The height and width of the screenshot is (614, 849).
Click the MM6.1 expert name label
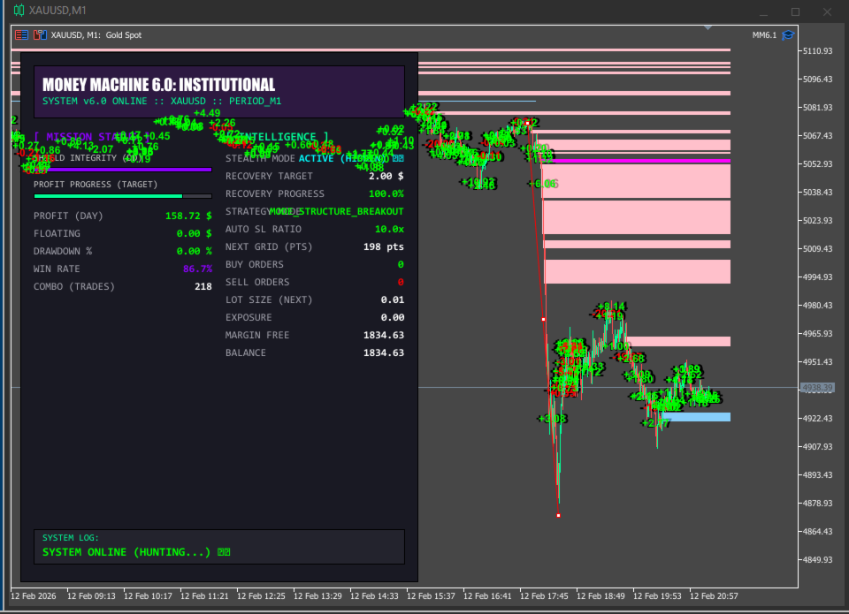point(764,35)
